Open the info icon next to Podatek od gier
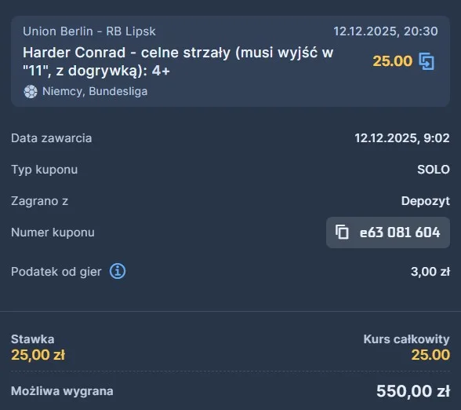461x410 pixels. pos(118,271)
